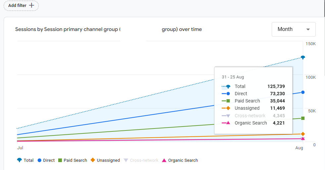This screenshot has width=325, height=170.
Task: Click the pink Organic Search legend triangle
Action: click(164, 160)
